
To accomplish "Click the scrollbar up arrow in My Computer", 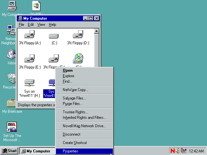I will [x=96, y=31].
